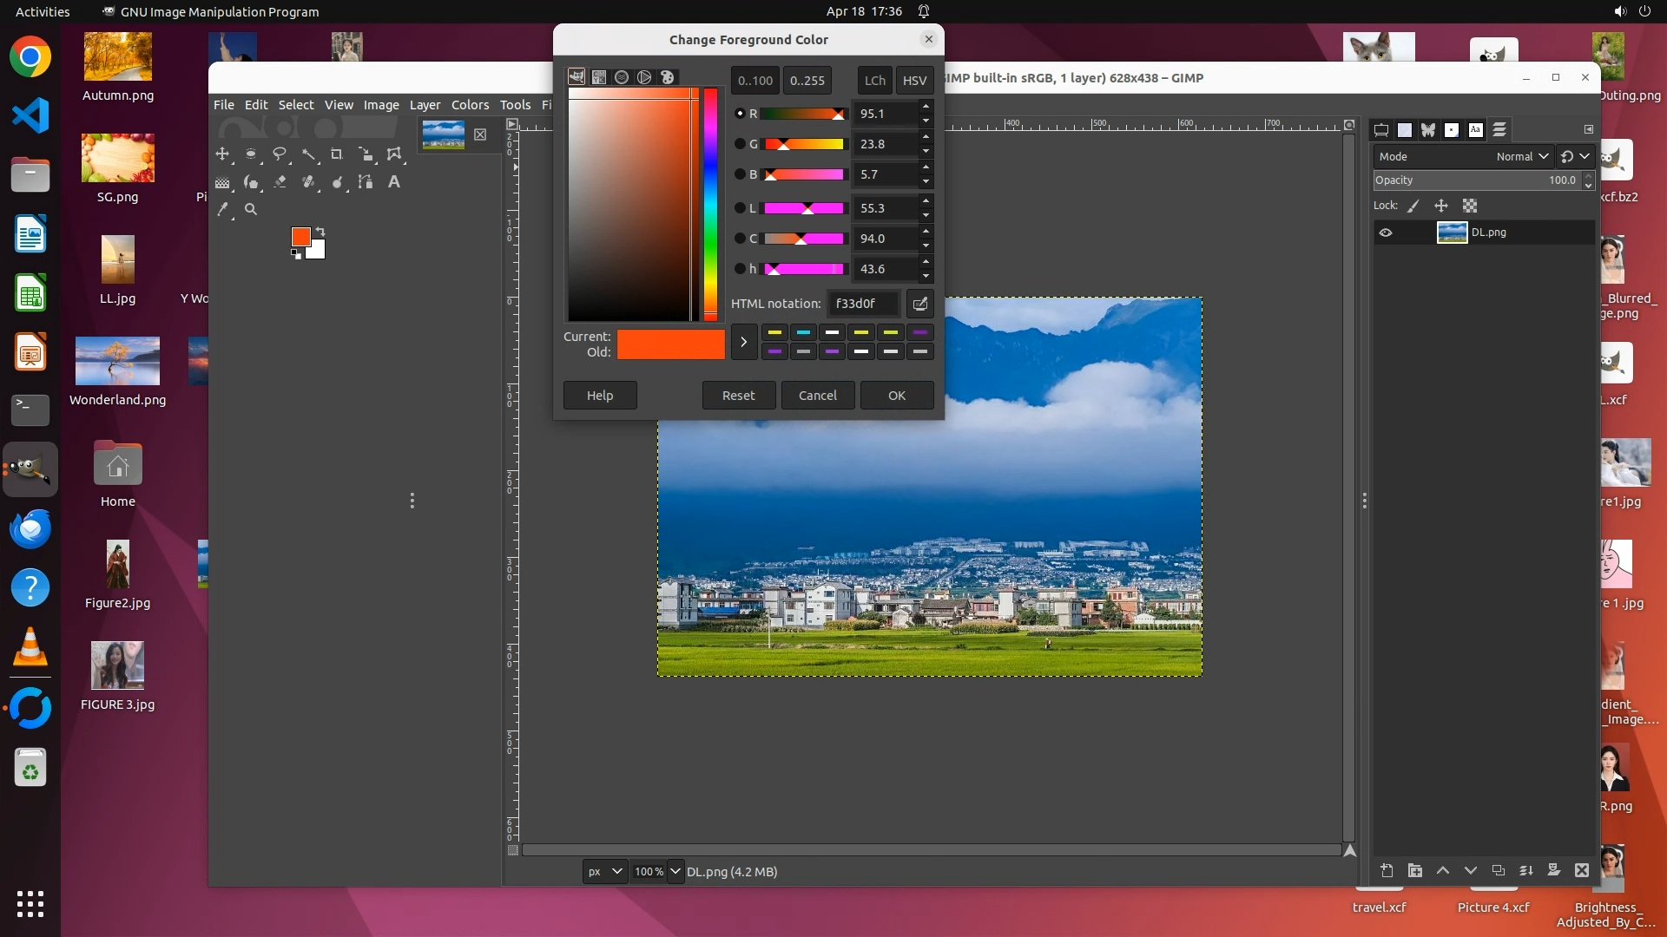Select the Zoom magnifier tool
Viewport: 1667px width, 937px height.
point(251,209)
